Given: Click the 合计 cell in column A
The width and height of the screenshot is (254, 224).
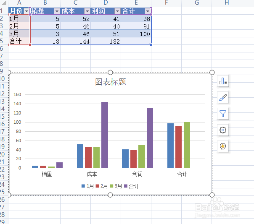Looking at the screenshot, I should [x=19, y=41].
